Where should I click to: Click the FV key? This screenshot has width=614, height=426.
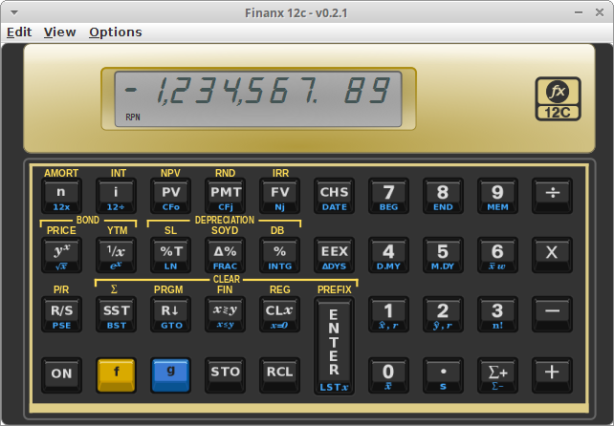(279, 196)
